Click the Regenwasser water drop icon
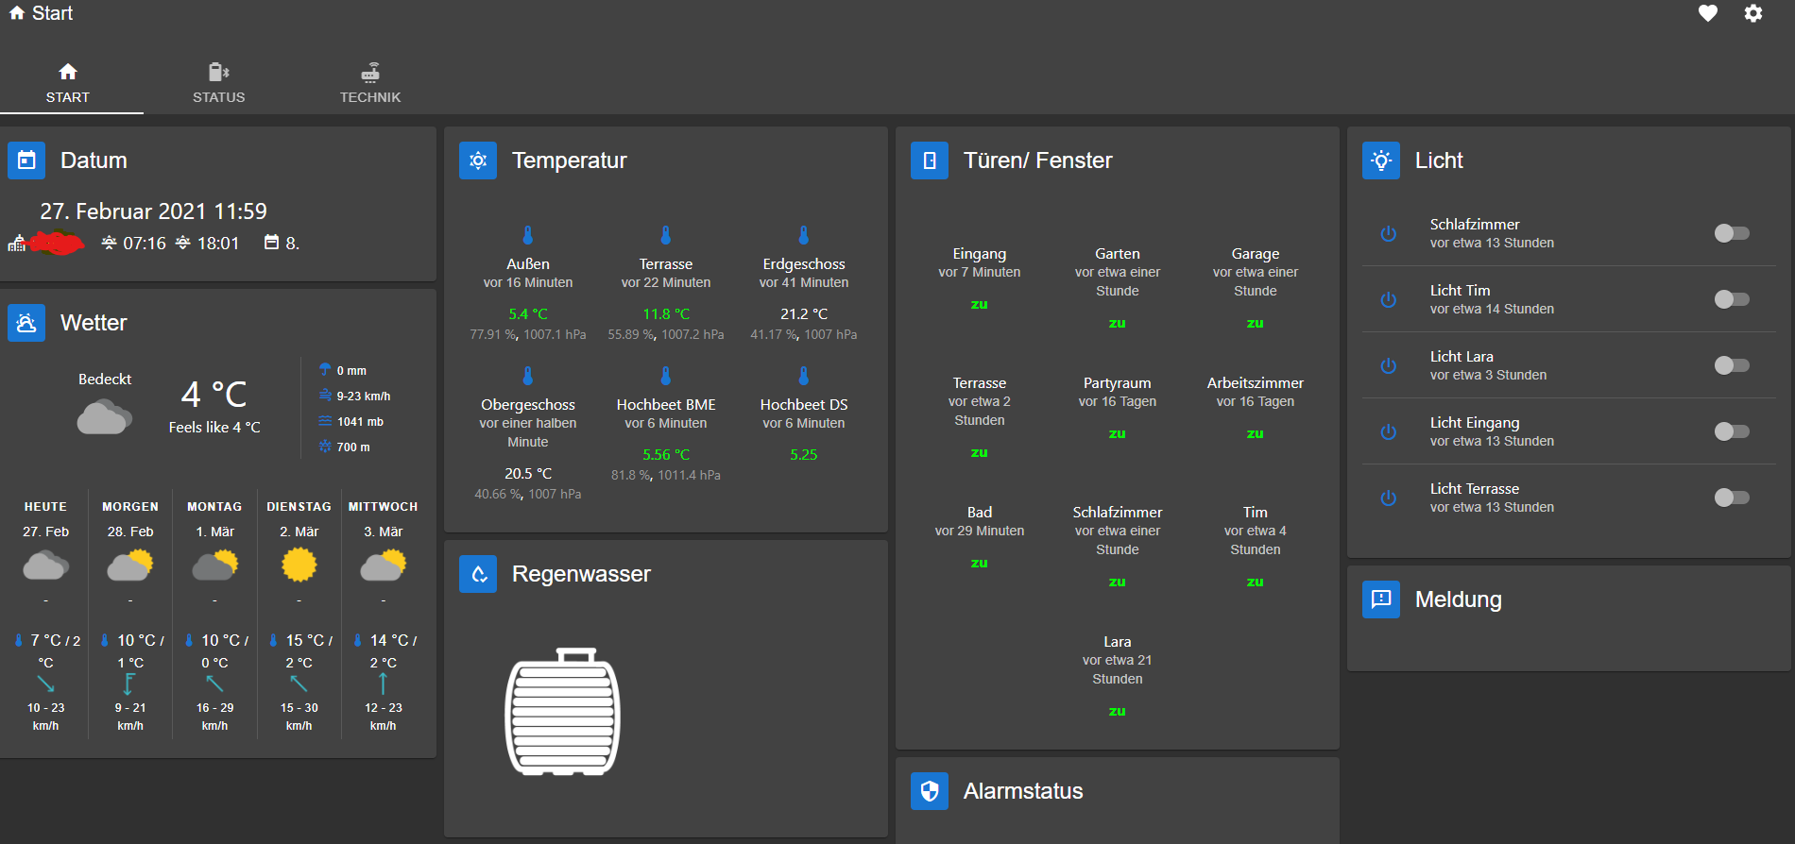Viewport: 1795px width, 844px height. 478,574
